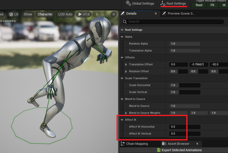
Task: Click the Rotation Alpha value field
Action: click(185, 44)
